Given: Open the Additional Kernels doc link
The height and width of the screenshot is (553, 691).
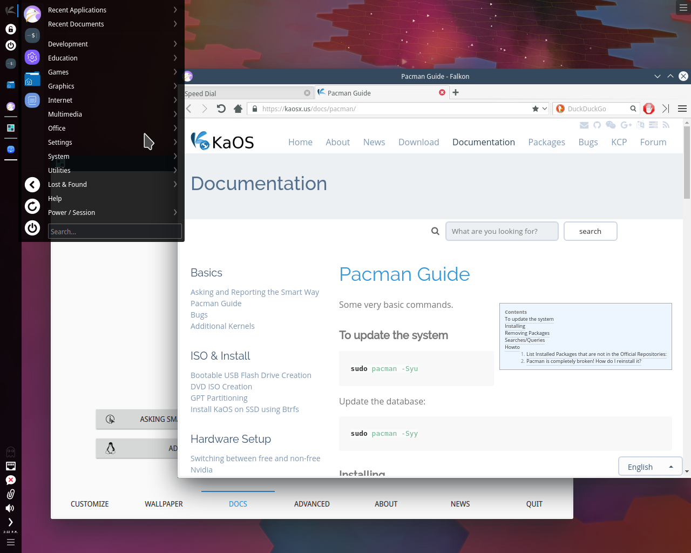Looking at the screenshot, I should pyautogui.click(x=222, y=326).
